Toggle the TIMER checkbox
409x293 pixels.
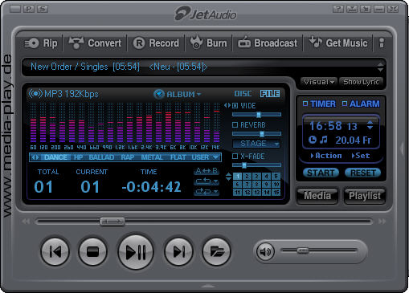point(305,104)
